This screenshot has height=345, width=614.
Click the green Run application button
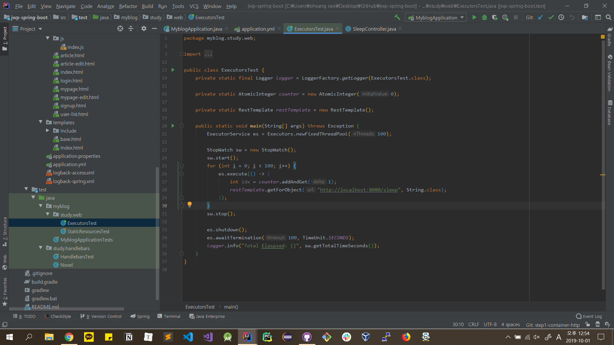pyautogui.click(x=474, y=18)
